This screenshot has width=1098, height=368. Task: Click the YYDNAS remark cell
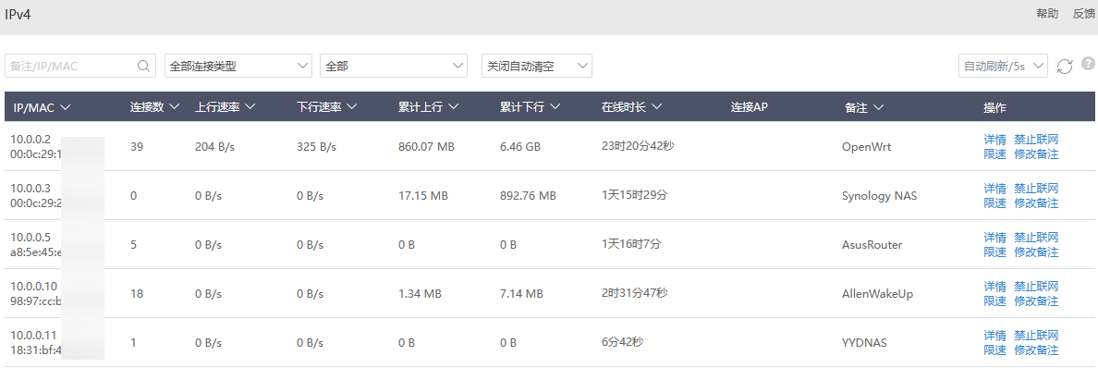coord(865,343)
